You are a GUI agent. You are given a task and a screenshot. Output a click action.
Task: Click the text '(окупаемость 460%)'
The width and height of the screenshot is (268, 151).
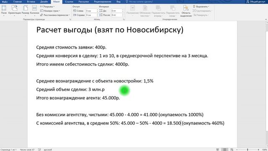tap(203, 123)
